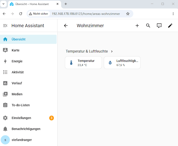The height and width of the screenshot is (146, 178).
Task: Open the stefandraeger profile entry
Action: [28, 140]
